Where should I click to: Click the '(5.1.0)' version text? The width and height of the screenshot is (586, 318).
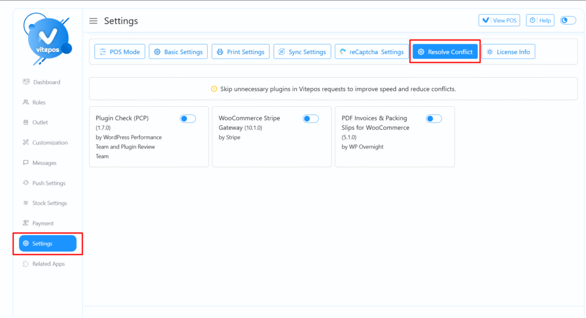(349, 137)
